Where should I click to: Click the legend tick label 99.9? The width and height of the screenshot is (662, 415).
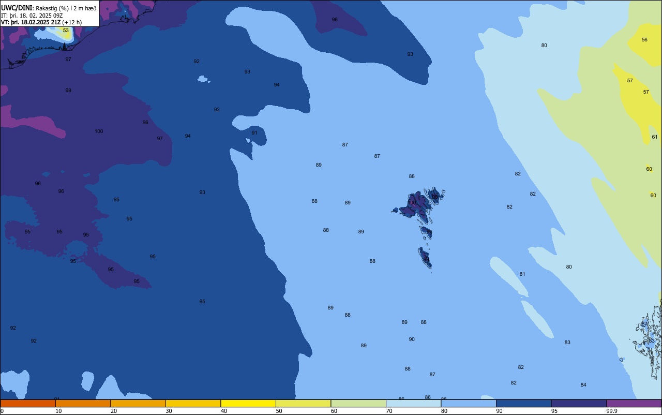612,411
